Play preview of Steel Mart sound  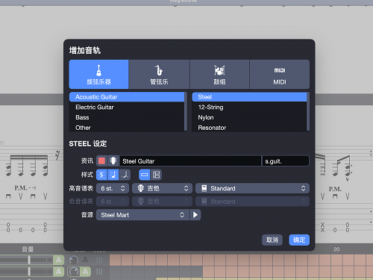[x=195, y=215]
